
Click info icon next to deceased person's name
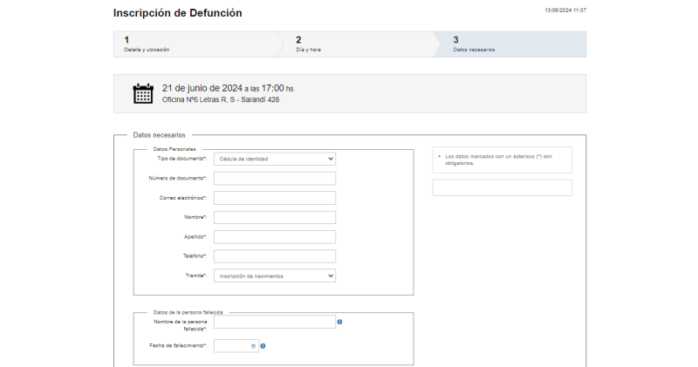click(x=339, y=322)
